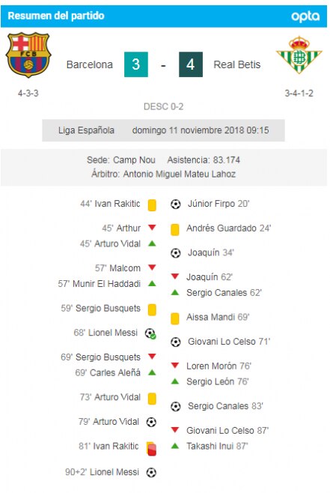Click the goal ball icon beside Júnior Firpo
330x493 pixels.
point(176,205)
